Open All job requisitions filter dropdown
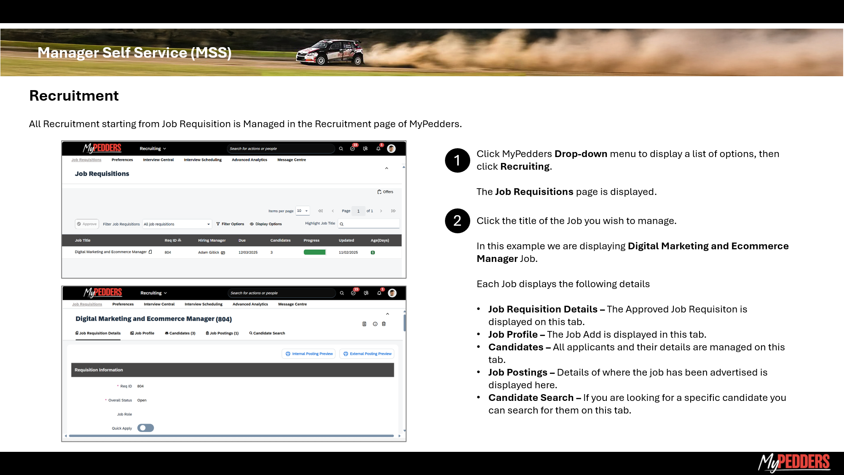The height and width of the screenshot is (475, 844). [x=177, y=224]
